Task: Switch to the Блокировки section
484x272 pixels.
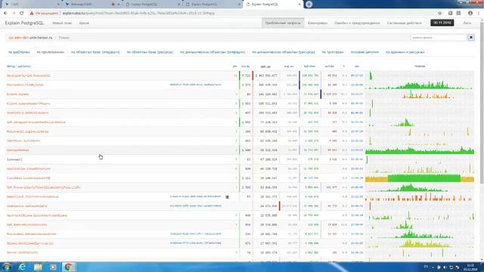Action: pyautogui.click(x=318, y=23)
